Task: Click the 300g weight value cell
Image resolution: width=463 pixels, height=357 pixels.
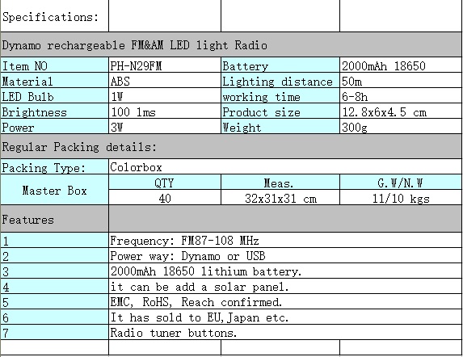Action: click(x=401, y=127)
